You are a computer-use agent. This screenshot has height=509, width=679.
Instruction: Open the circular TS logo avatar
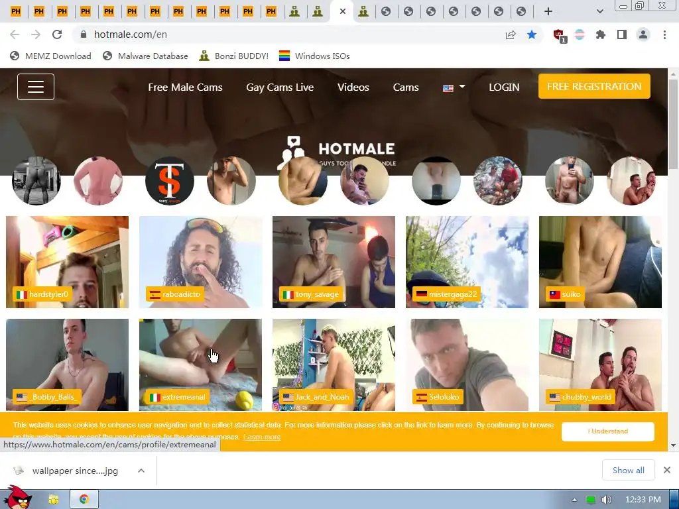coord(170,180)
